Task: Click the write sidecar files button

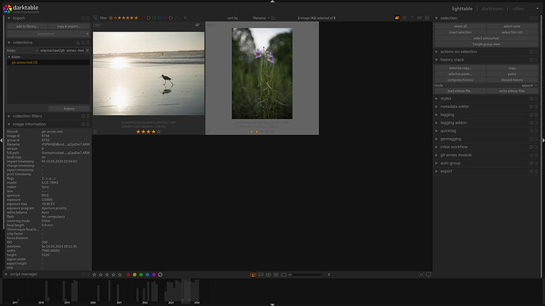Action: point(512,91)
